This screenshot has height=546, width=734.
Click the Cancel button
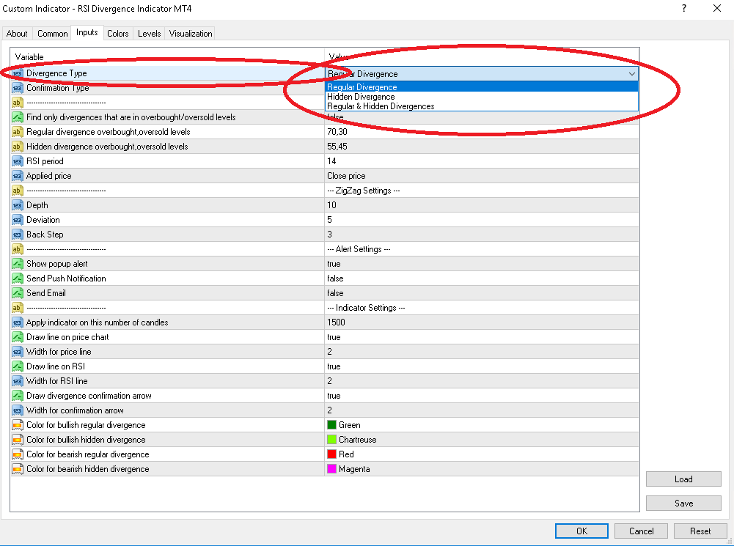642,531
